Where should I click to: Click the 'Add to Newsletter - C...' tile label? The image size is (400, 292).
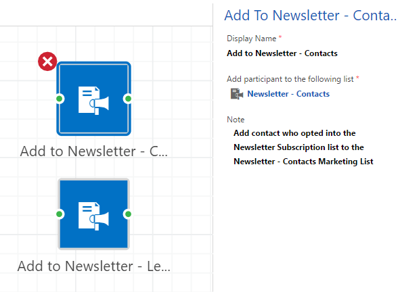click(93, 151)
